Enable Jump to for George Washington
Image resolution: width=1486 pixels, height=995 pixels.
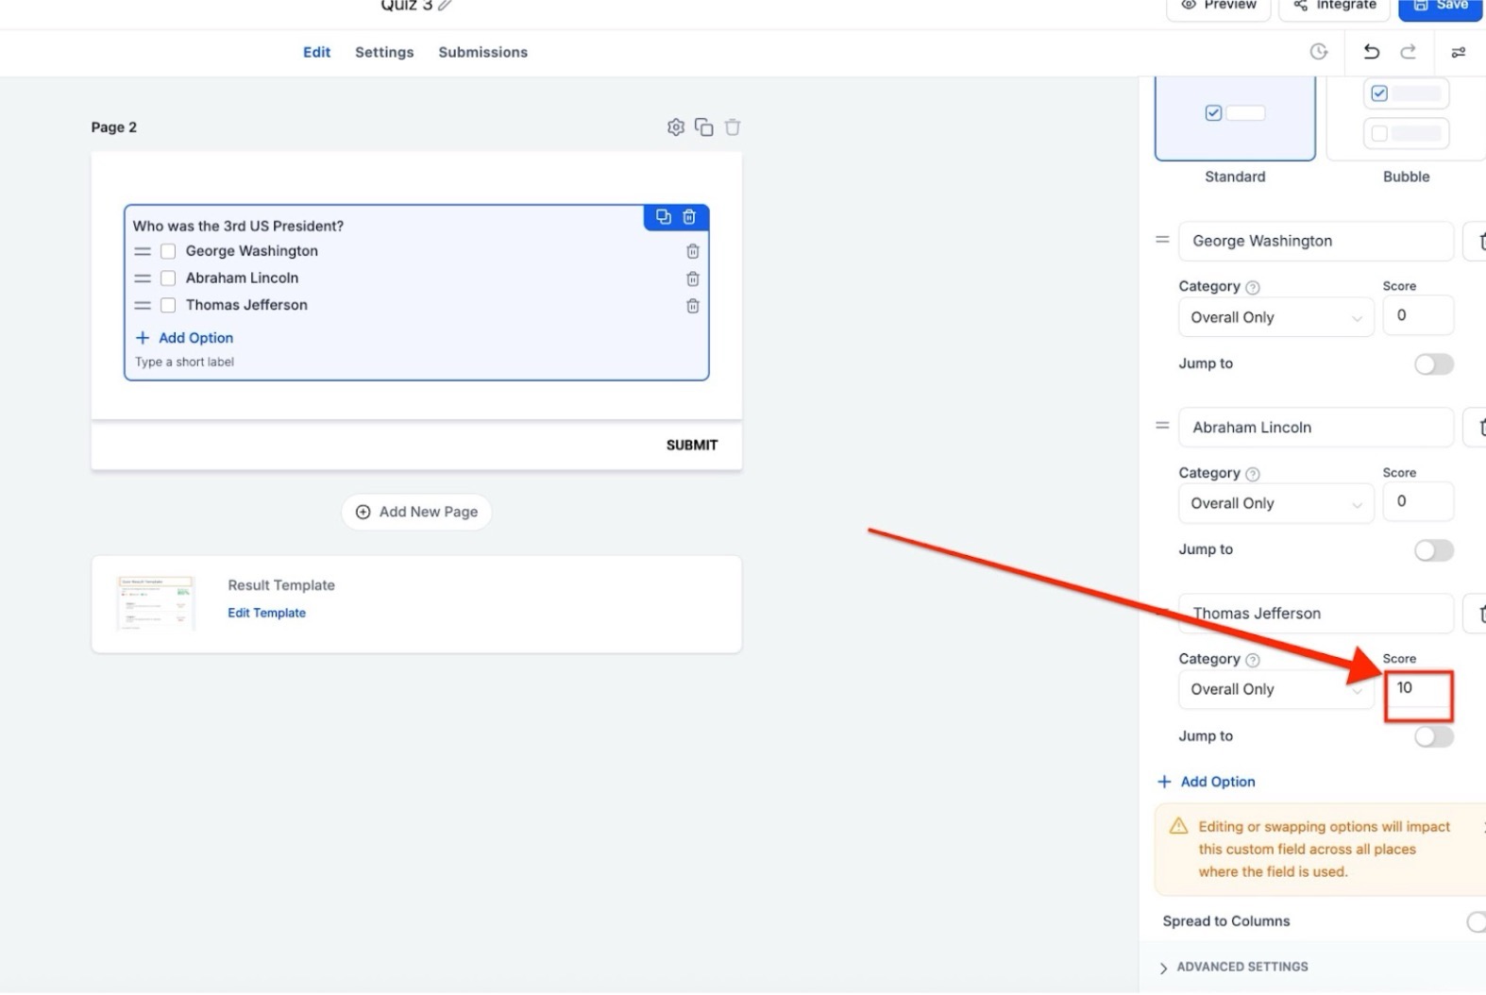click(x=1433, y=364)
